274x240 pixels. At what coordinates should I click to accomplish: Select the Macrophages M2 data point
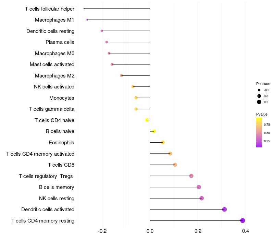click(x=121, y=75)
